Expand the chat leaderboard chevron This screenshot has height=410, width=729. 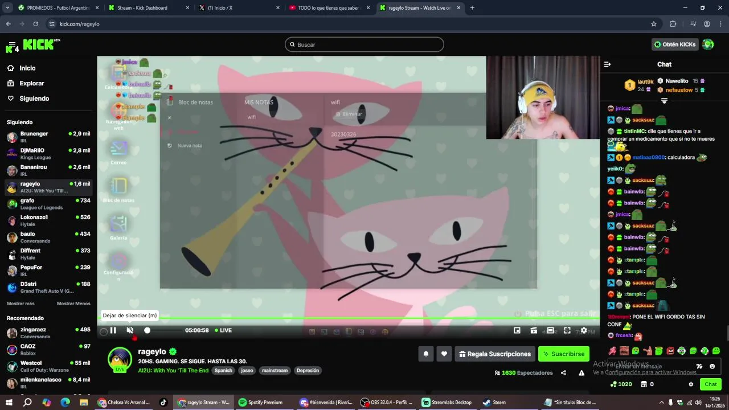(664, 101)
